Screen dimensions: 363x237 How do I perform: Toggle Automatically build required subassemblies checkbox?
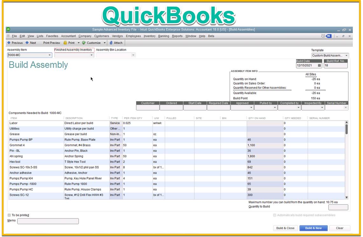tap(275, 215)
